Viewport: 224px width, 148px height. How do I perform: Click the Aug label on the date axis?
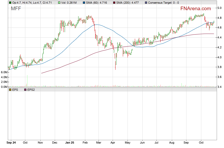171,143
